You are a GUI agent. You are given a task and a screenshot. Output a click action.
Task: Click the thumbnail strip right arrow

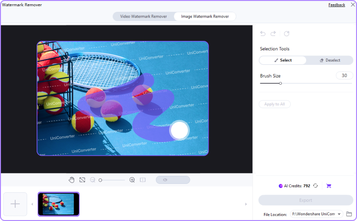pyautogui.click(x=246, y=204)
